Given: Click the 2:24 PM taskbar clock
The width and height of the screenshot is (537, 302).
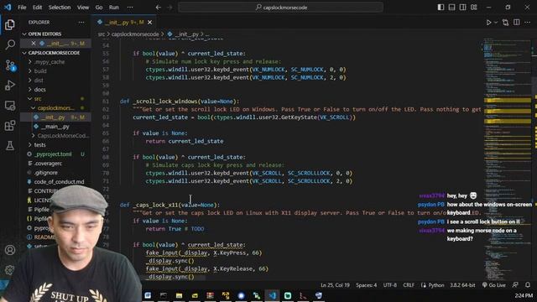Looking at the screenshot, I should pos(524,295).
